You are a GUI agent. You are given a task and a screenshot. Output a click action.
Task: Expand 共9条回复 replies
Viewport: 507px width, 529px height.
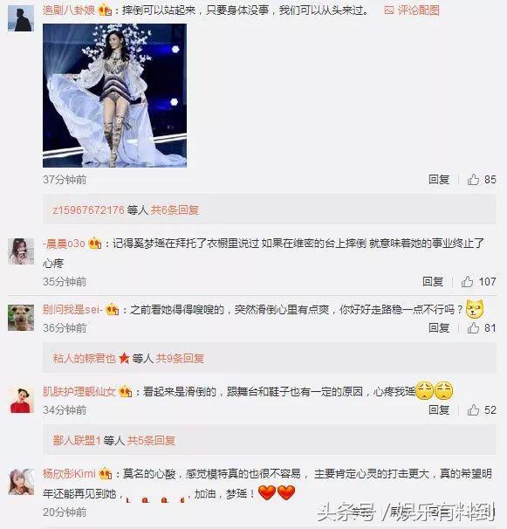click(x=180, y=358)
